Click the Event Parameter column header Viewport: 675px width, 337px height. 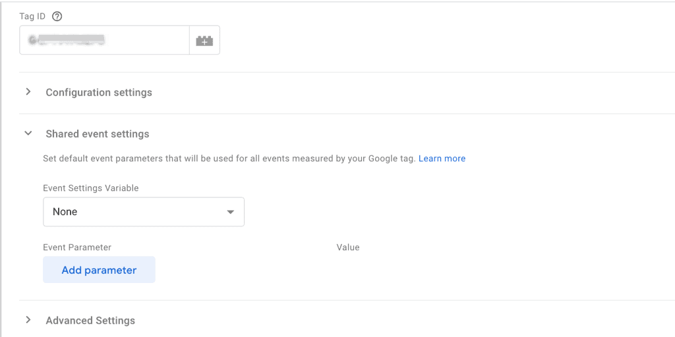point(77,247)
